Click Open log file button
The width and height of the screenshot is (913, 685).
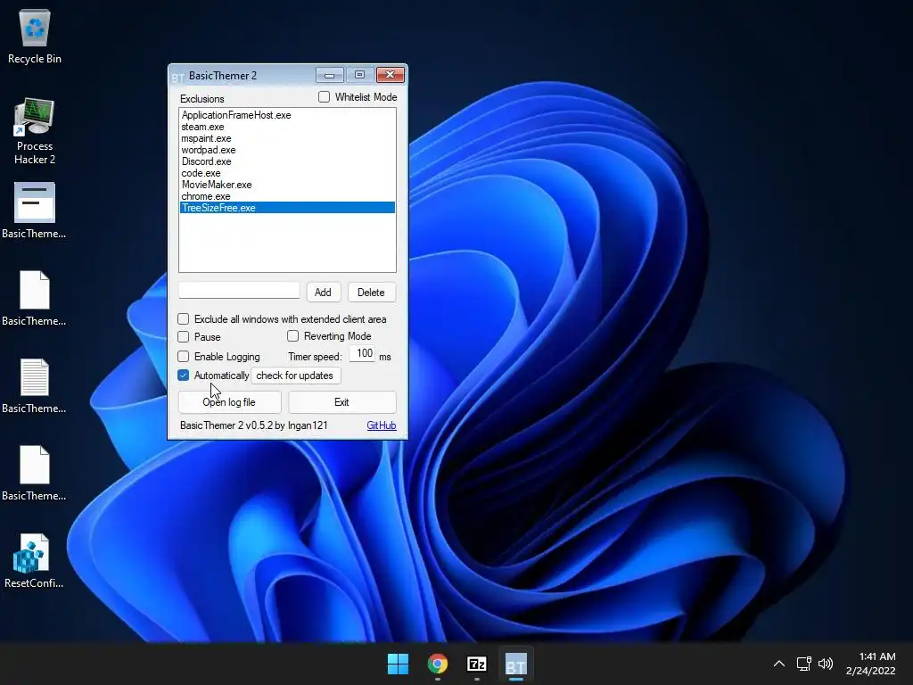pos(229,402)
